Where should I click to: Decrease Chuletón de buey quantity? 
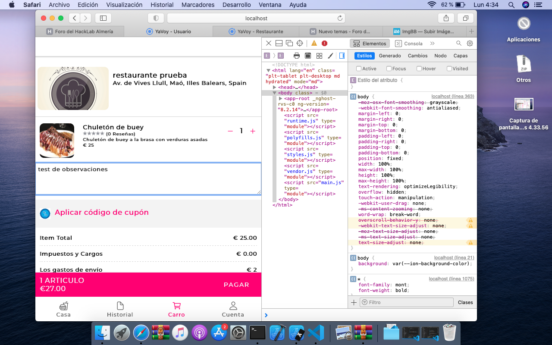point(230,131)
